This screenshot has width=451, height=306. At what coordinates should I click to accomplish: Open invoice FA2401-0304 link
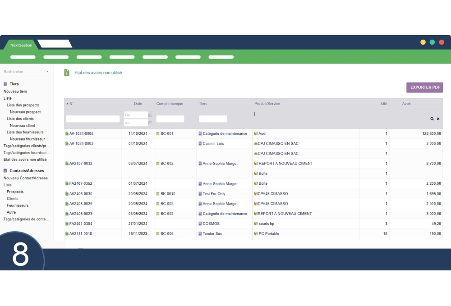(80, 224)
